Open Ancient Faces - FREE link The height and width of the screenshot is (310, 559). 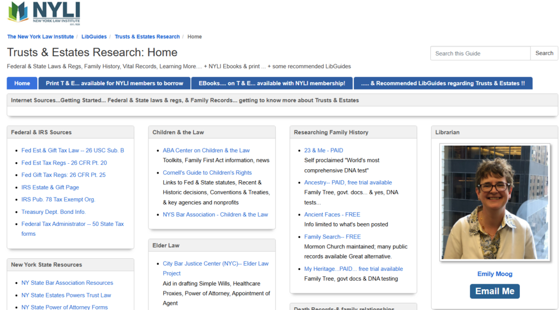[332, 214]
